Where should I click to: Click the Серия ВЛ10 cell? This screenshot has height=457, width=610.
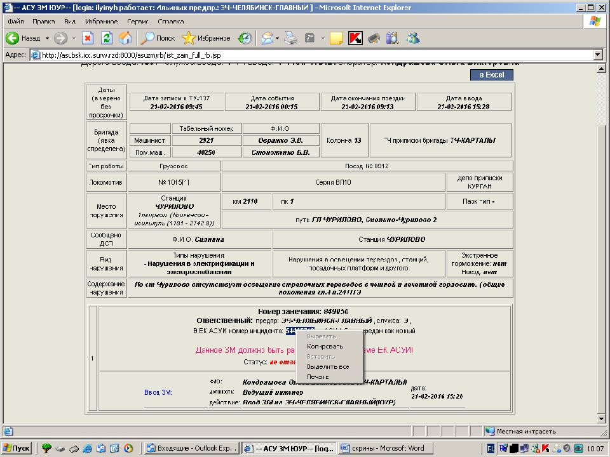coord(333,182)
